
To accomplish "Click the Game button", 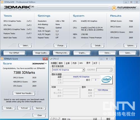I will pos(128,53).
